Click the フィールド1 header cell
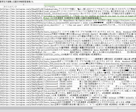This screenshot has width=136, height=112. [90, 7]
